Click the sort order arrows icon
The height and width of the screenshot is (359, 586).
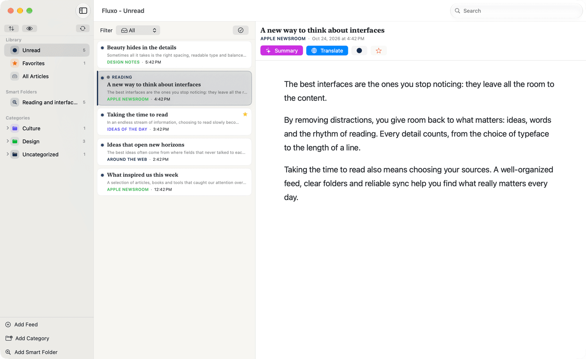click(11, 28)
